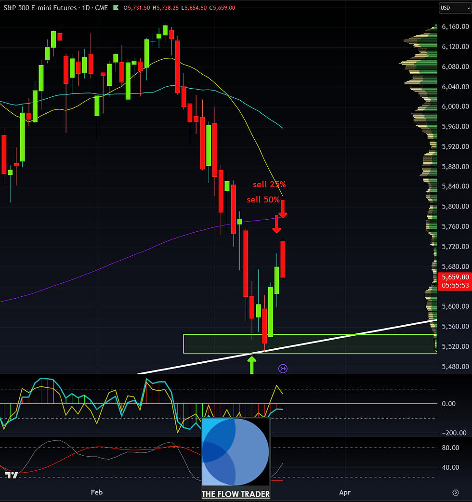The width and height of the screenshot is (472, 502).
Task: Click the Apr label on time axis
Action: (x=345, y=492)
